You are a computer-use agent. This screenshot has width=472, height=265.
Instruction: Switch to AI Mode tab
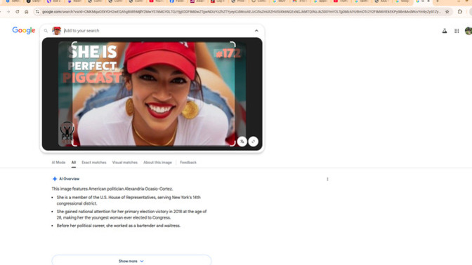[58, 162]
